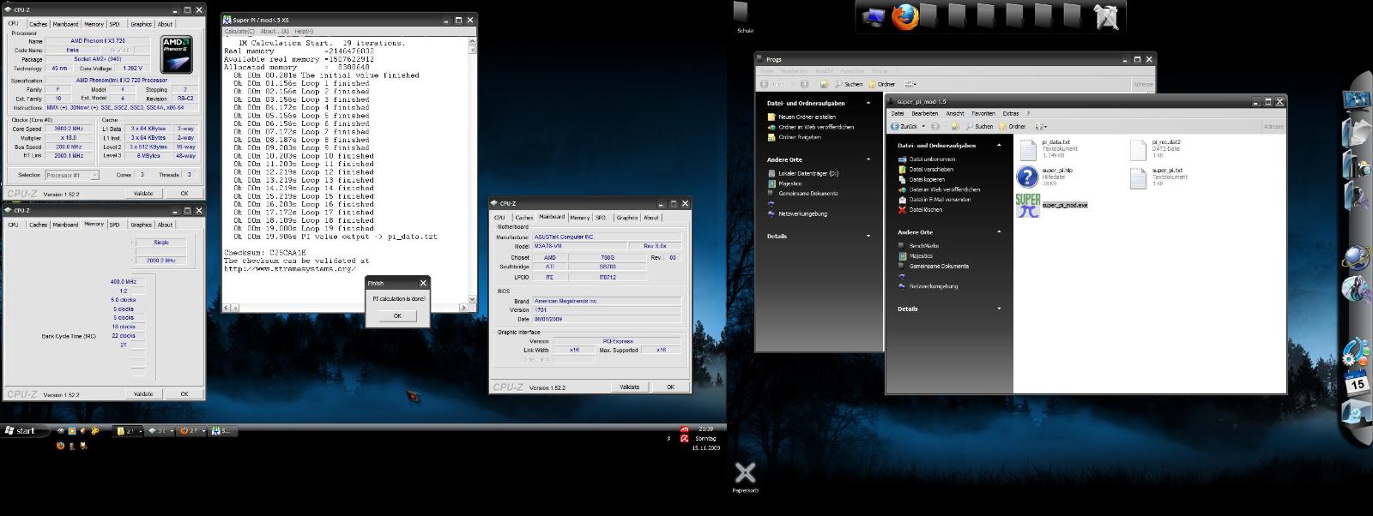Click folder-up icon in super_pi_mod toolbar

[954, 126]
